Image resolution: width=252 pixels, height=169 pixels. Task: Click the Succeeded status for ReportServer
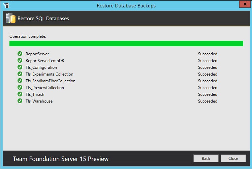click(x=208, y=54)
